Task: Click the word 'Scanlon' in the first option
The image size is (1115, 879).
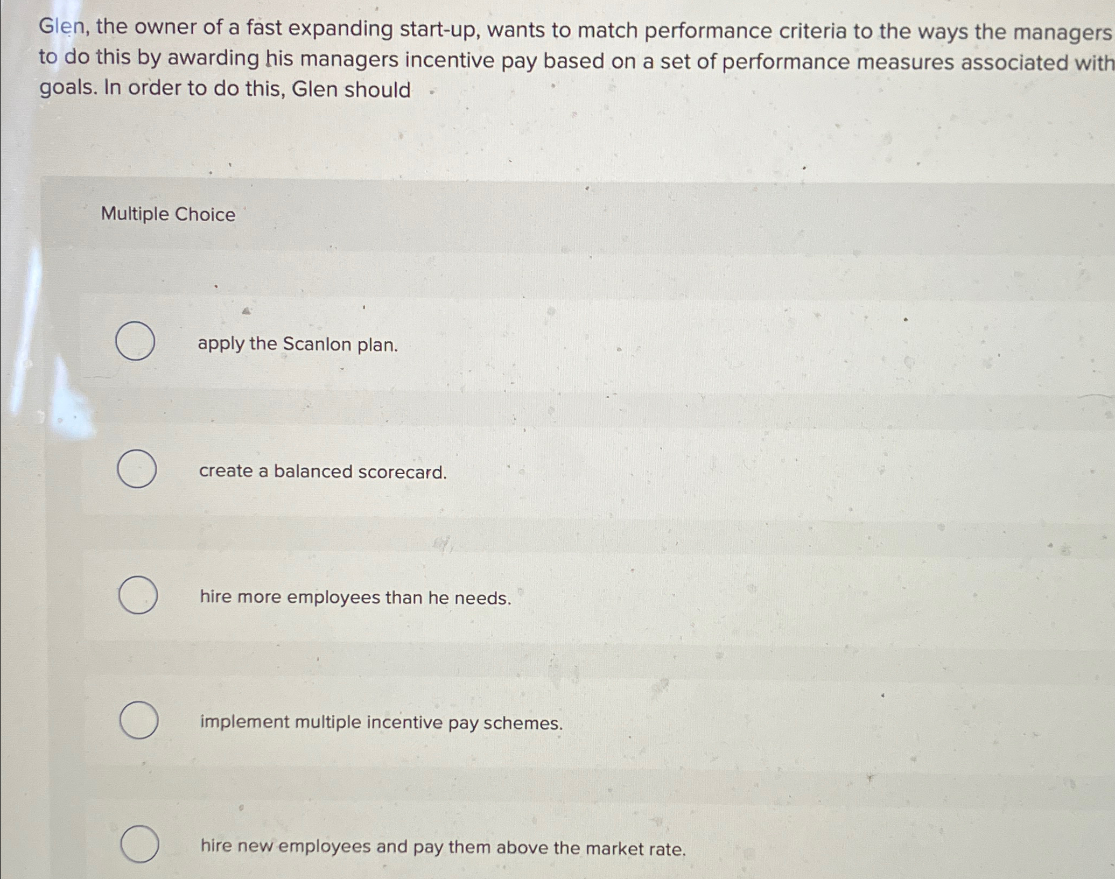Action: coord(317,343)
